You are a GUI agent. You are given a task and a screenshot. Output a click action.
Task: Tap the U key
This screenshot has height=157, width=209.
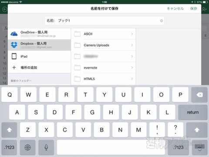123,95
